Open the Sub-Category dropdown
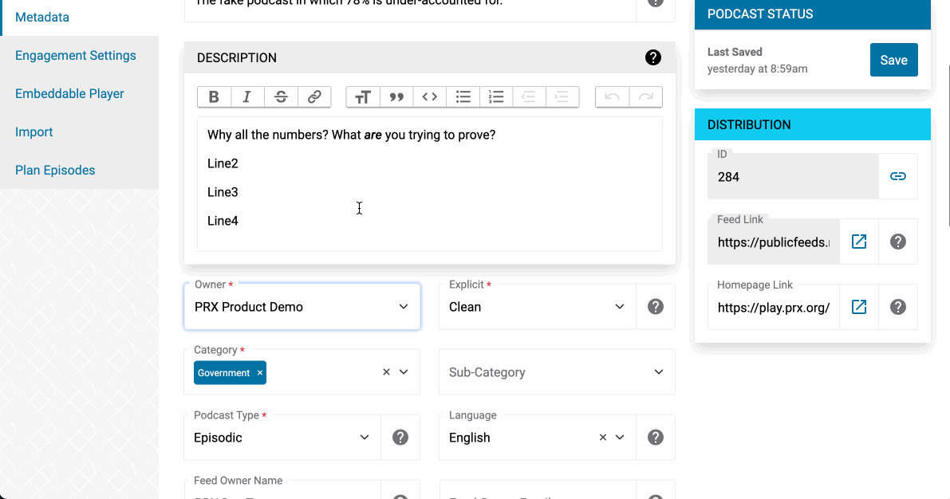This screenshot has width=950, height=499. click(x=556, y=372)
